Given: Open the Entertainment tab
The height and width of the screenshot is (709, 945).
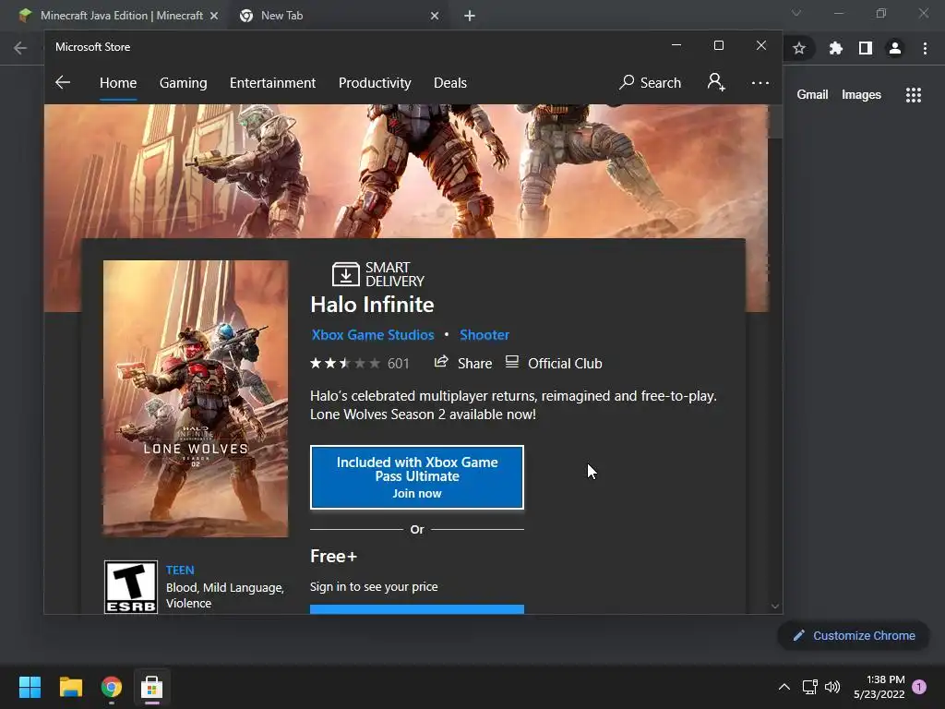Looking at the screenshot, I should tap(272, 82).
